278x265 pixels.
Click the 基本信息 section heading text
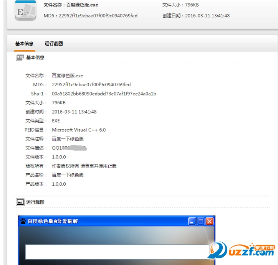[35, 58]
